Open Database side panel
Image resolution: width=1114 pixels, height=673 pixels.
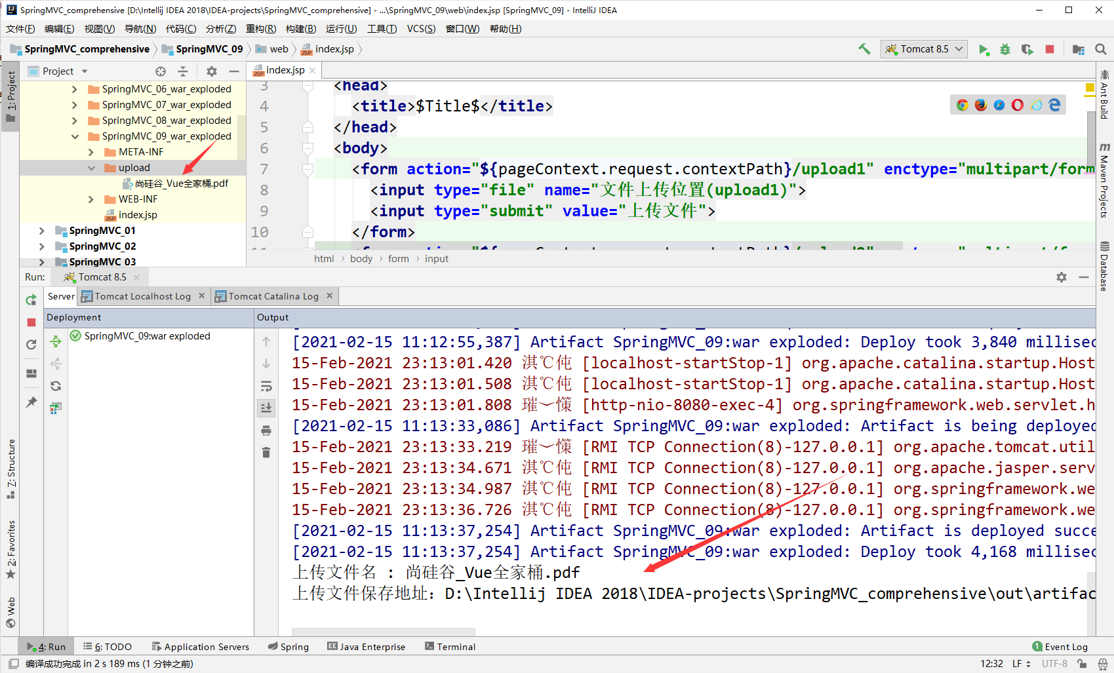coord(1105,265)
